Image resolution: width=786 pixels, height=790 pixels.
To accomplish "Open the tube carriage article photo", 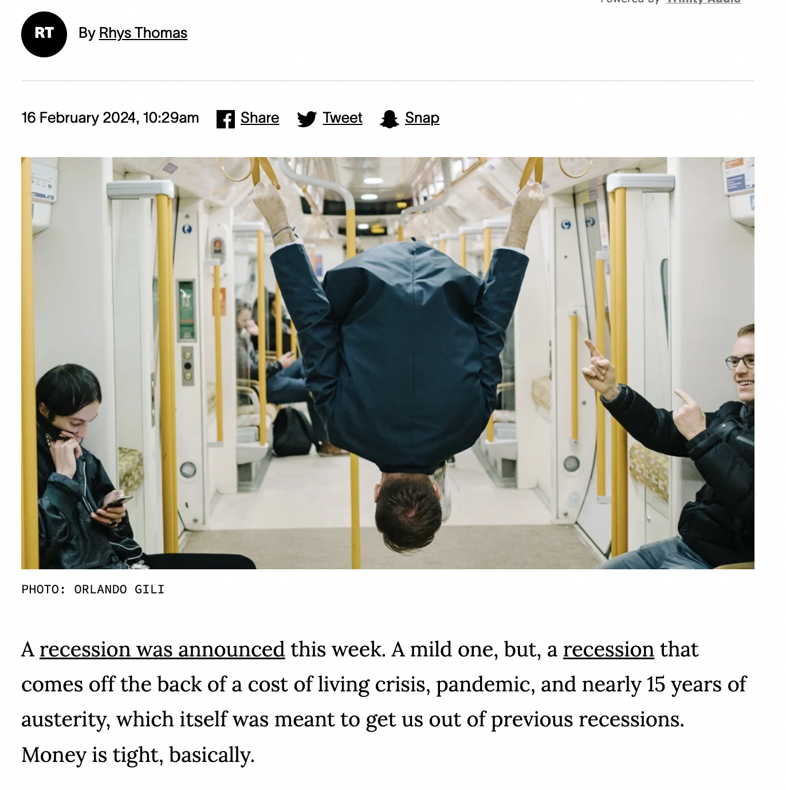I will point(388,363).
